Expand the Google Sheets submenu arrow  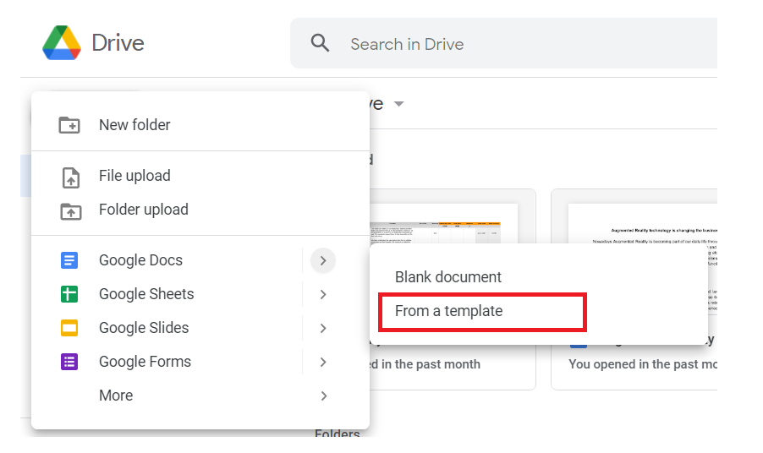[x=323, y=294]
